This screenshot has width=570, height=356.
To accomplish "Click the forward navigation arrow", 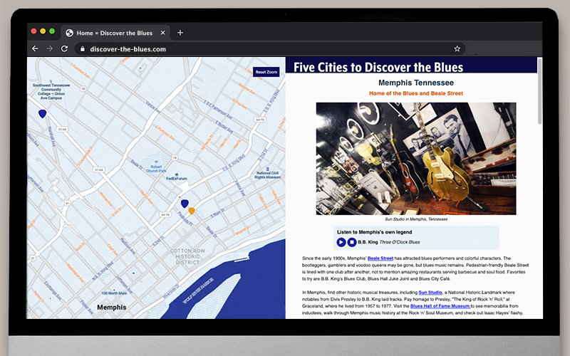I will (x=50, y=49).
